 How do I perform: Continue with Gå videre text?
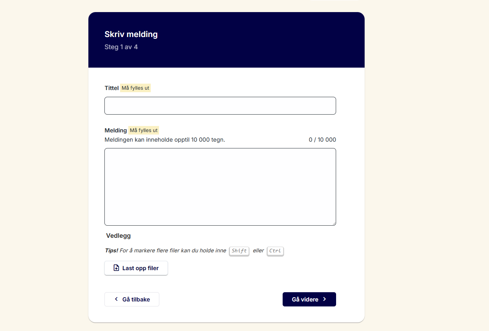(305, 300)
